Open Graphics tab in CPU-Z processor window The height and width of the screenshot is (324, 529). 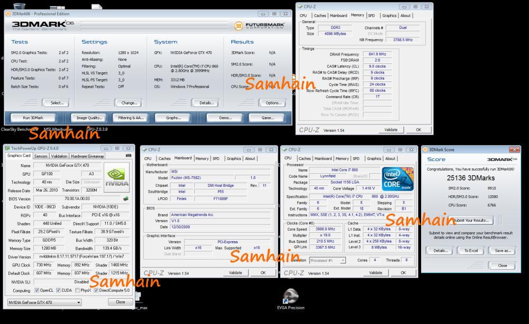(x=374, y=158)
